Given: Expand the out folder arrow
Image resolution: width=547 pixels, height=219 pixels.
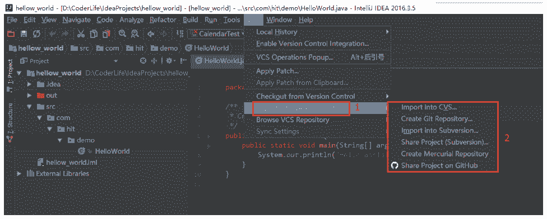Looking at the screenshot, I should point(29,95).
